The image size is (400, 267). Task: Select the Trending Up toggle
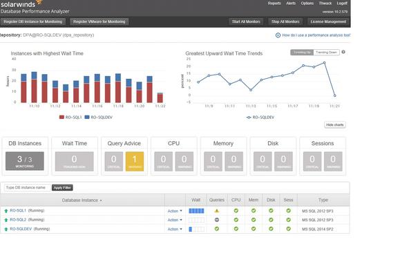click(x=302, y=53)
